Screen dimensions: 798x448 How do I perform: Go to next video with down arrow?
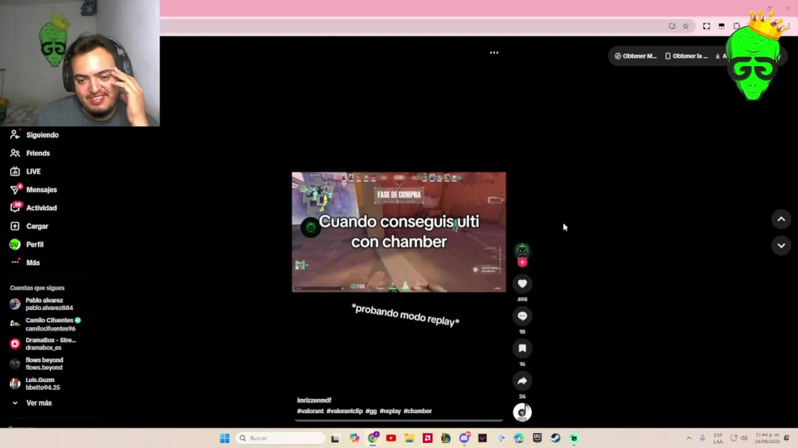[781, 246]
